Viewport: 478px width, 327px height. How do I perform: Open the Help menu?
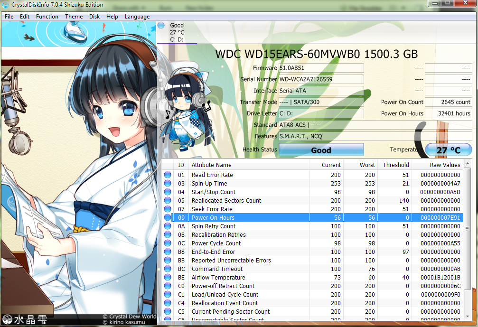pos(112,17)
